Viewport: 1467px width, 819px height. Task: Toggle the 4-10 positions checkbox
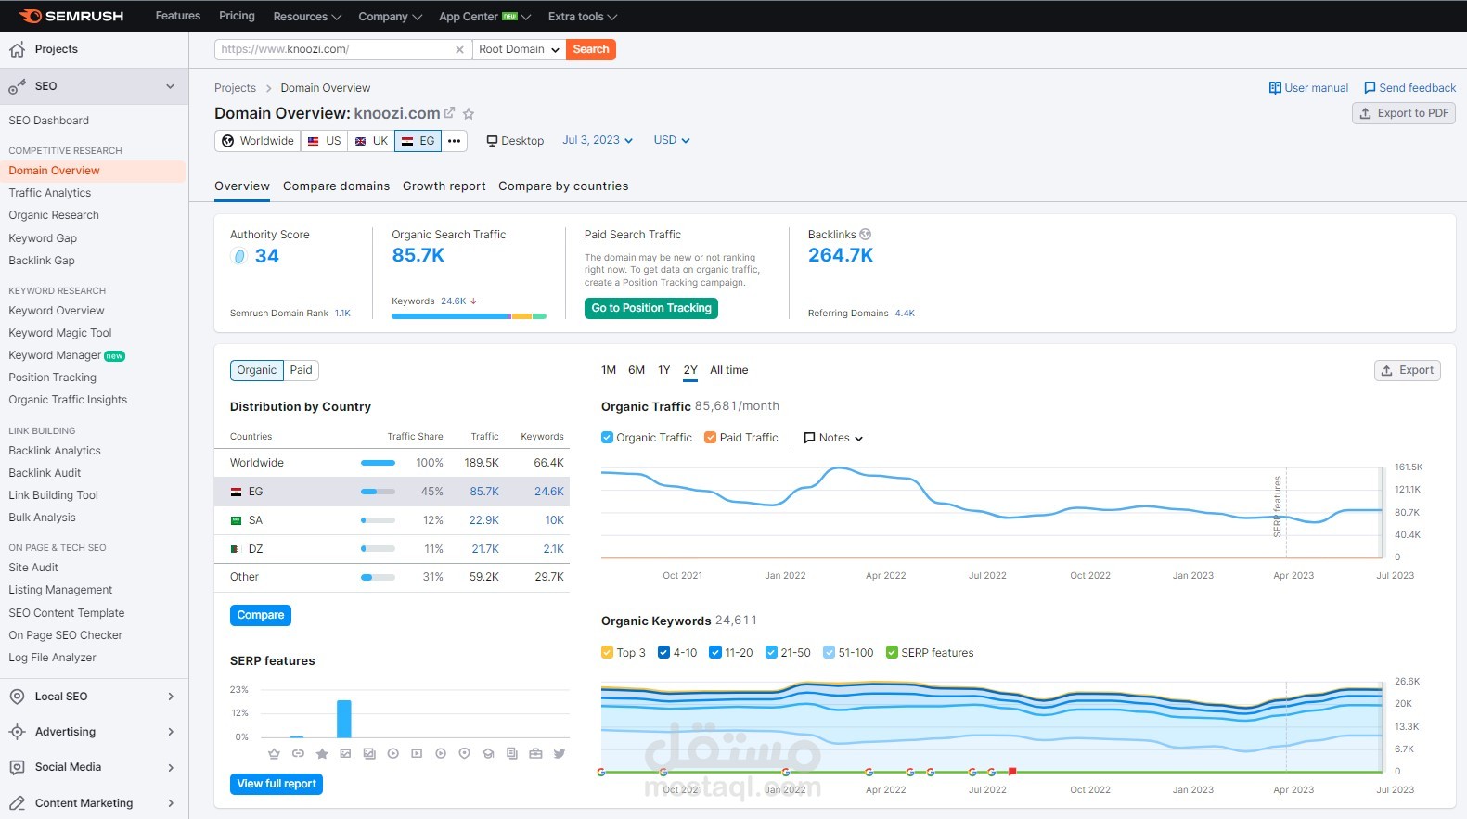(663, 653)
